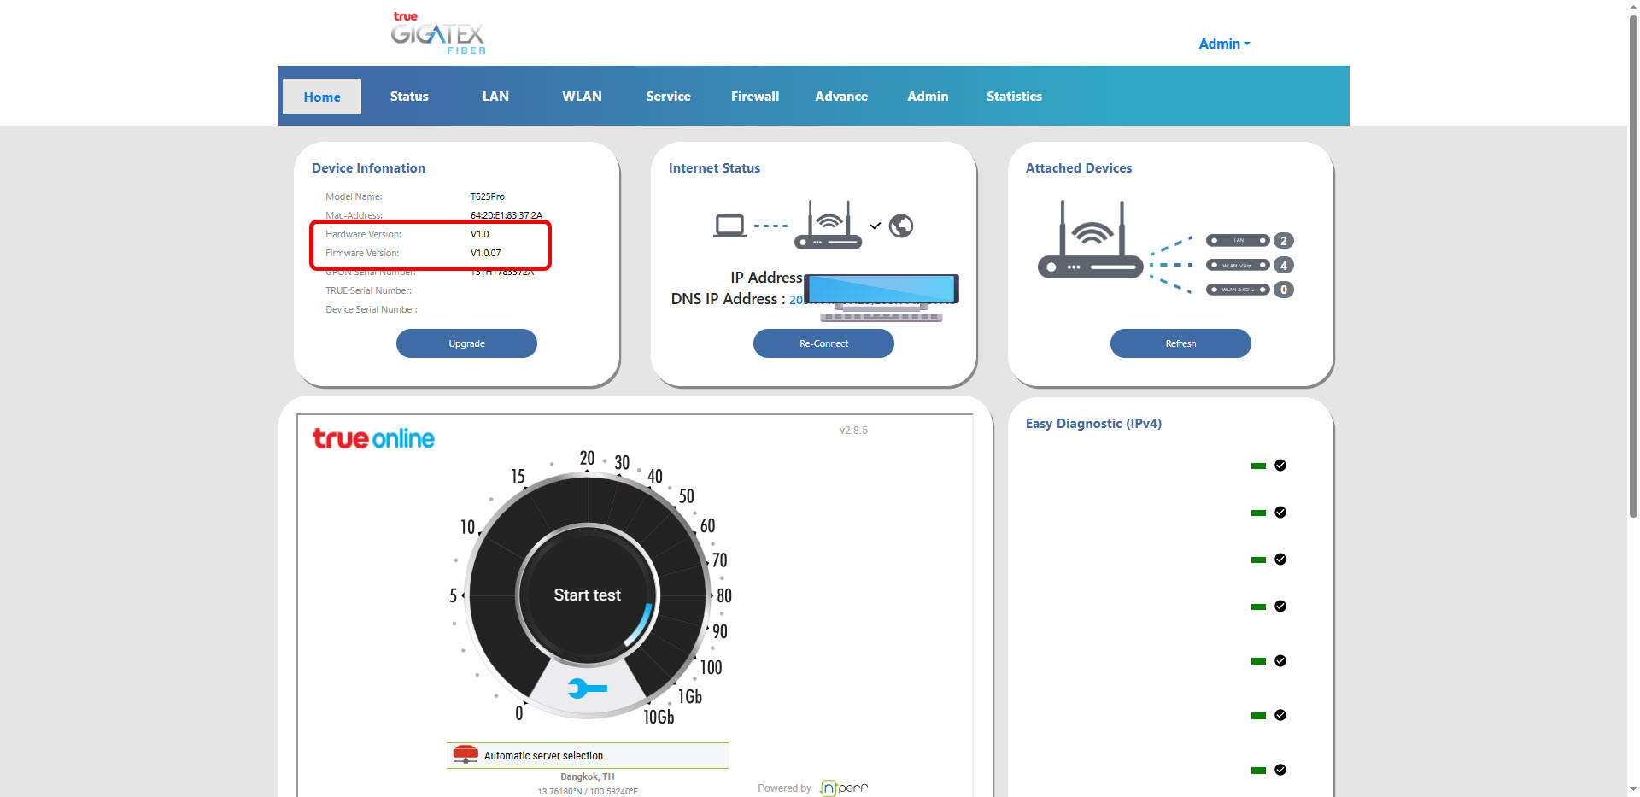Click the MAC address value

507,215
